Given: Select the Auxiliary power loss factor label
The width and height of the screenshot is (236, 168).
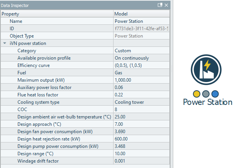Looking at the screenshot, I should click(45, 87).
